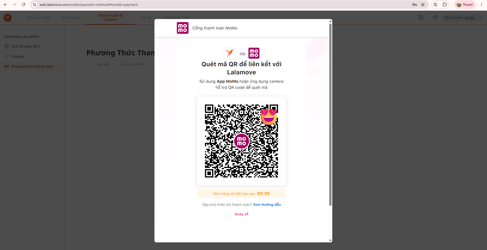
Task: Switch to the Đặt giao hàng tab
Action: point(38,18)
